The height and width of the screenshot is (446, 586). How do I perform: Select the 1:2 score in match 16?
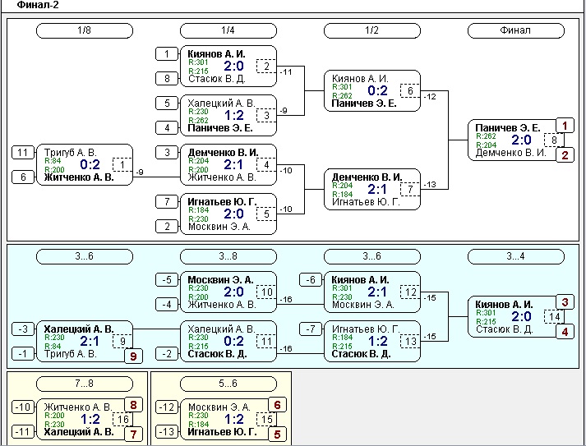(90, 419)
